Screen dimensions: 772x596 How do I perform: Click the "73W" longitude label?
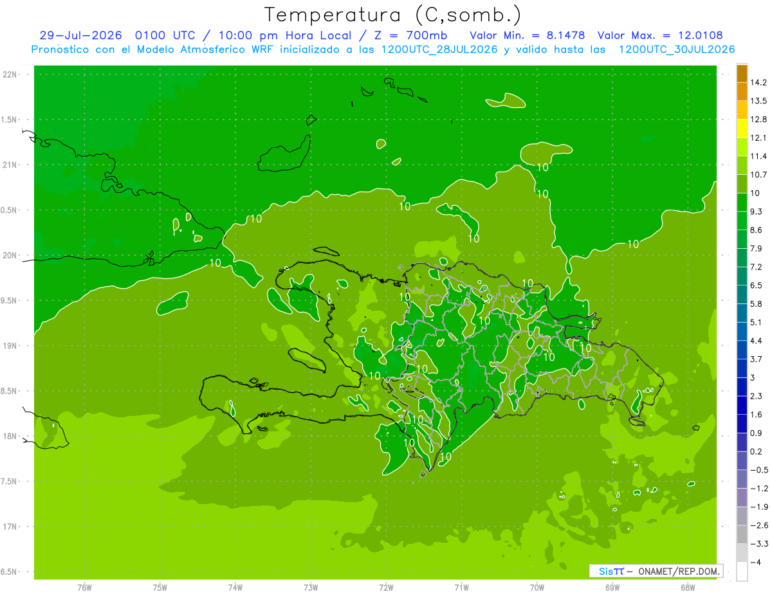311,587
